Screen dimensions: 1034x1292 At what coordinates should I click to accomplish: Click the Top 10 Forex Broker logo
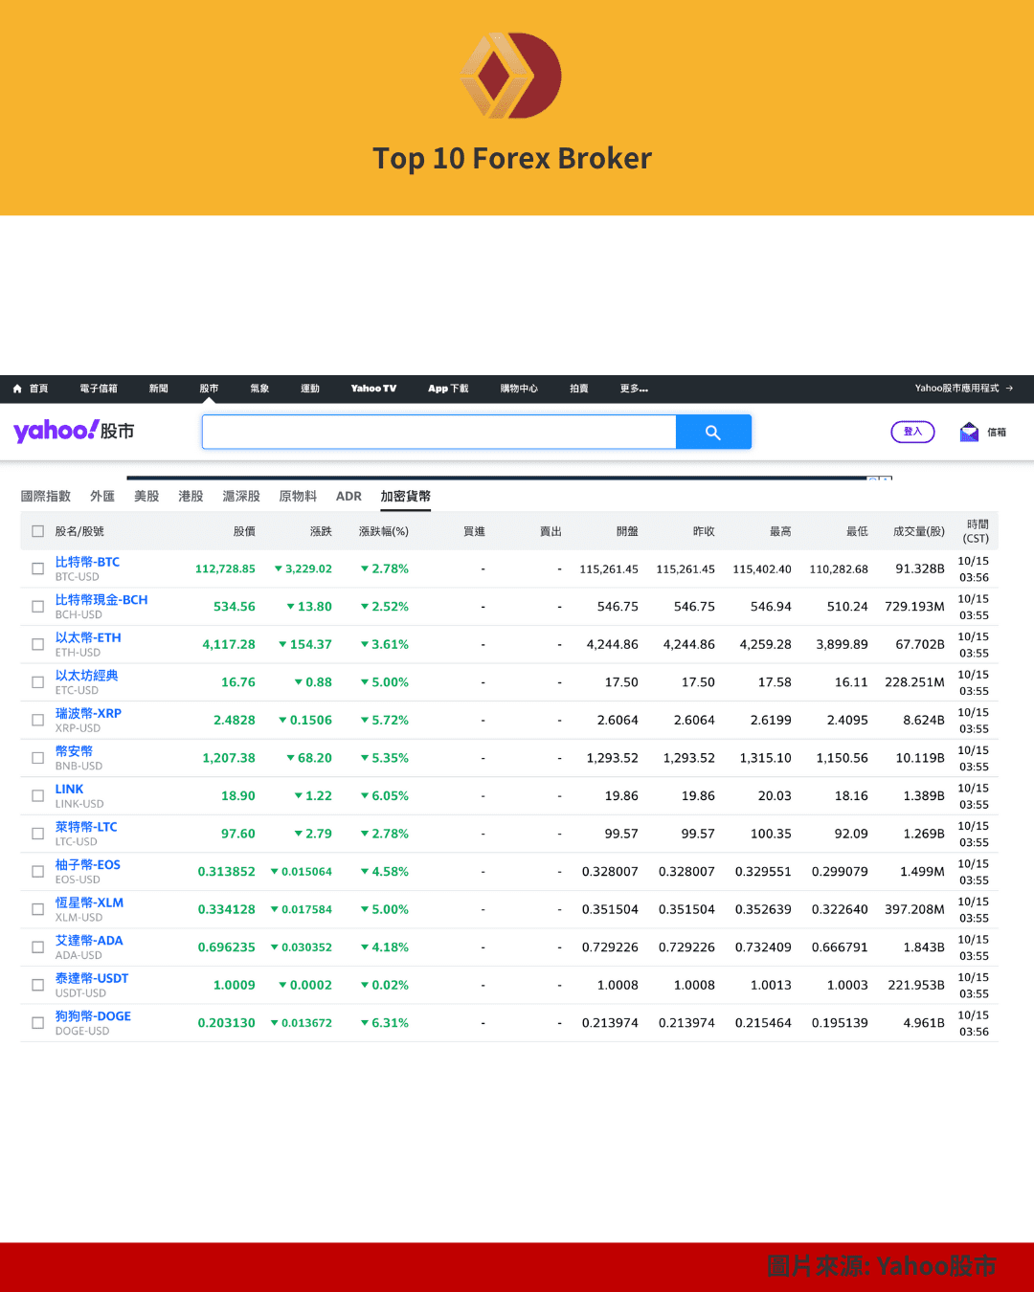511,76
